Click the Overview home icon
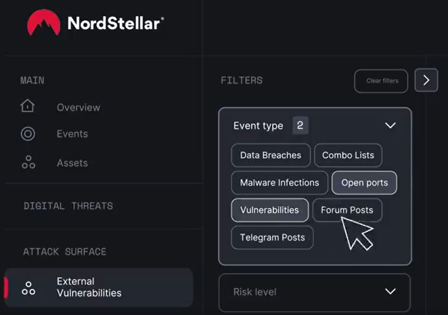This screenshot has height=315, width=448. click(x=27, y=106)
